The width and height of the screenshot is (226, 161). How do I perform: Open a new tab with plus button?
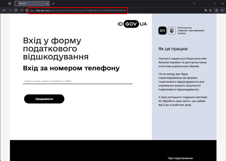pos(53,4)
